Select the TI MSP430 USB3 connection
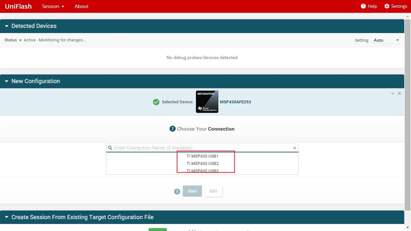The height and width of the screenshot is (231, 411). (x=202, y=171)
